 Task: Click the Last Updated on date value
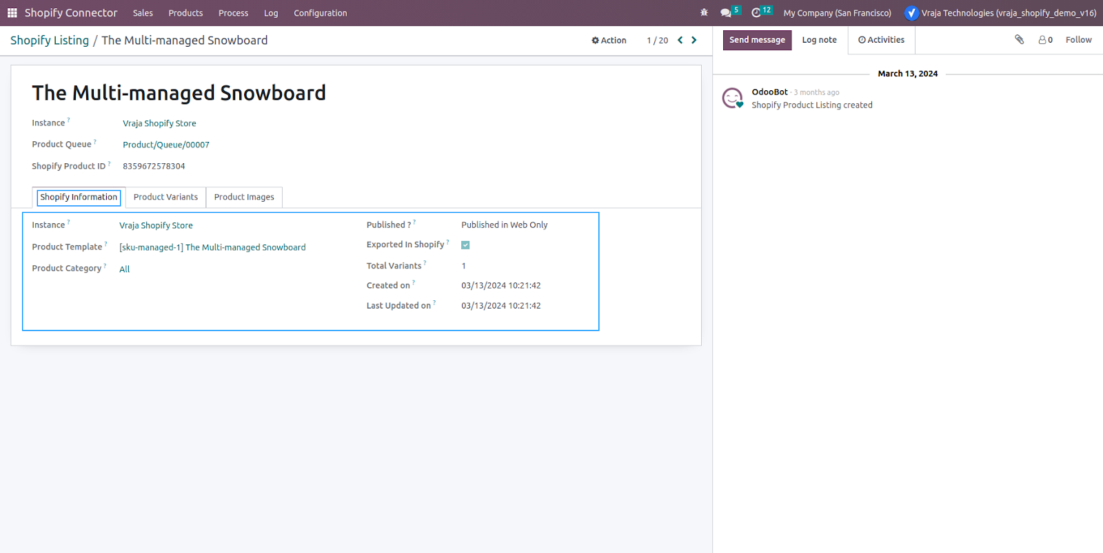(501, 306)
